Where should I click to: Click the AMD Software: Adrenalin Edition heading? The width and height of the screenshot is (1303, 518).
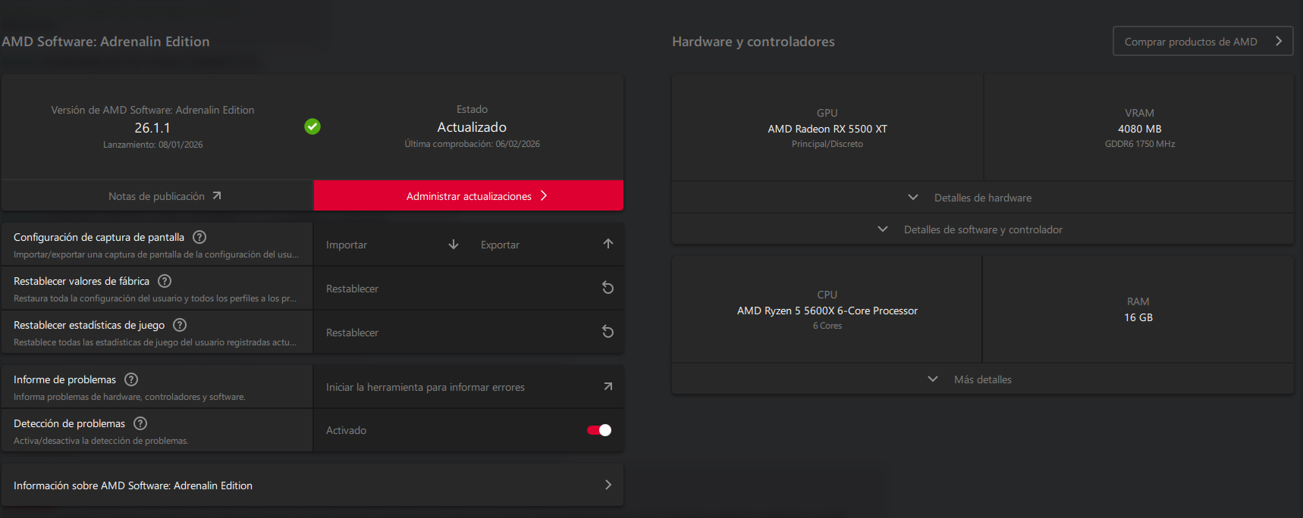point(105,42)
